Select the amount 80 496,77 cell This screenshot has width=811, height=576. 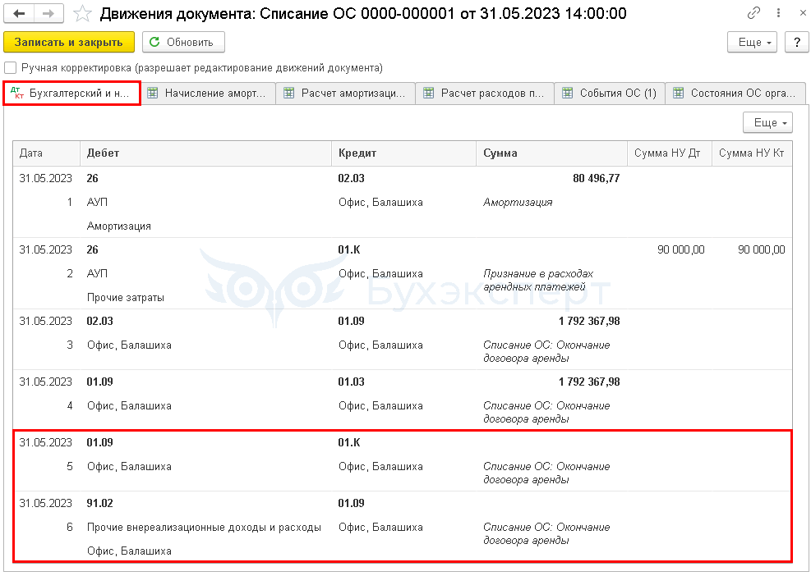point(596,179)
